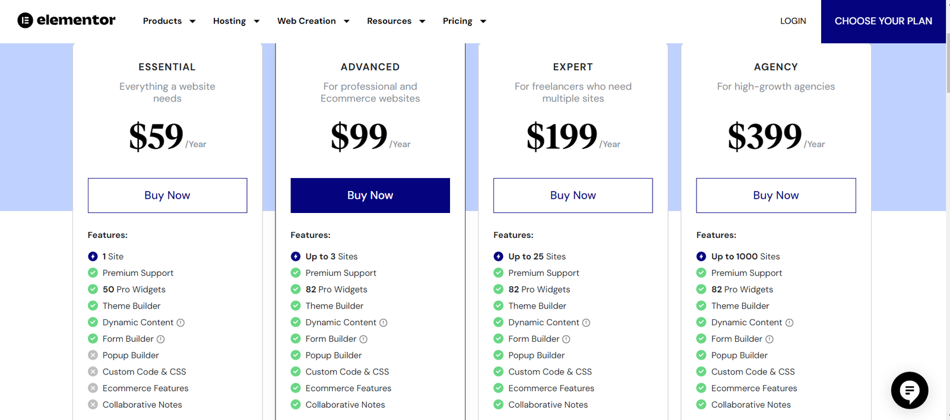
Task: Open the live chat bubble icon
Action: [909, 390]
